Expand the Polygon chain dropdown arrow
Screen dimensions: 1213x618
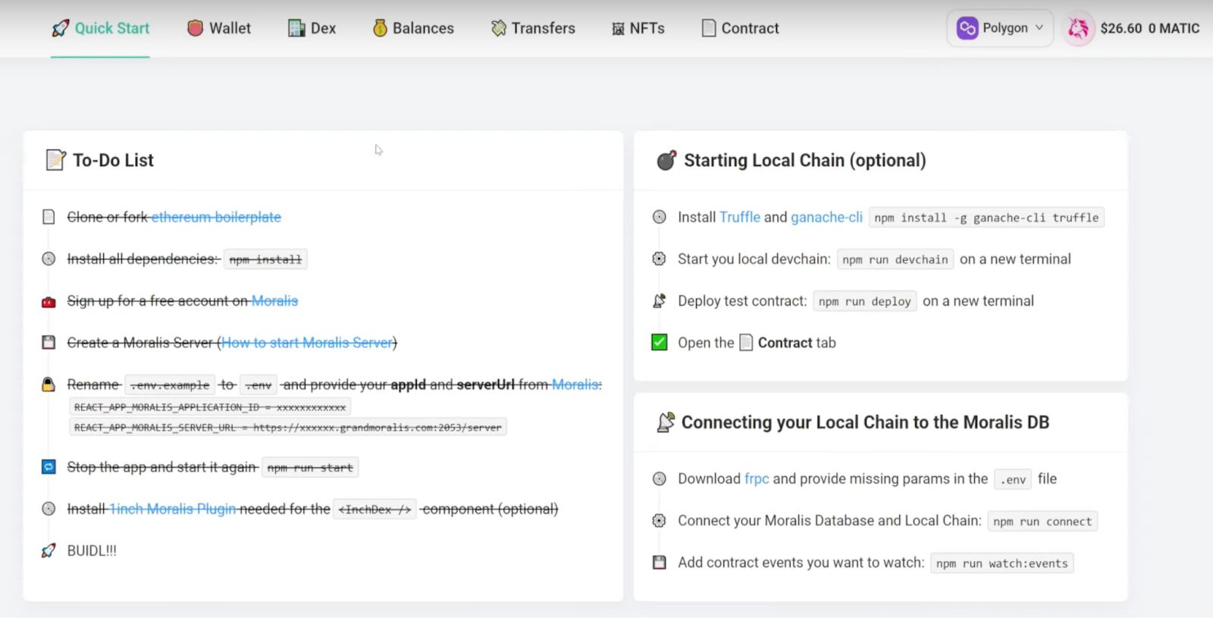click(x=1039, y=27)
